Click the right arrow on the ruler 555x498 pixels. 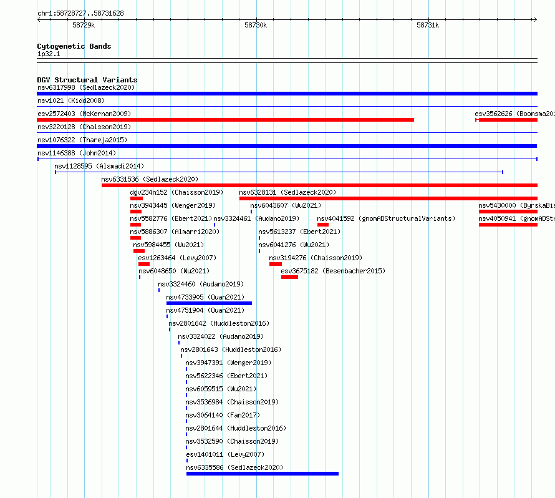click(535, 20)
